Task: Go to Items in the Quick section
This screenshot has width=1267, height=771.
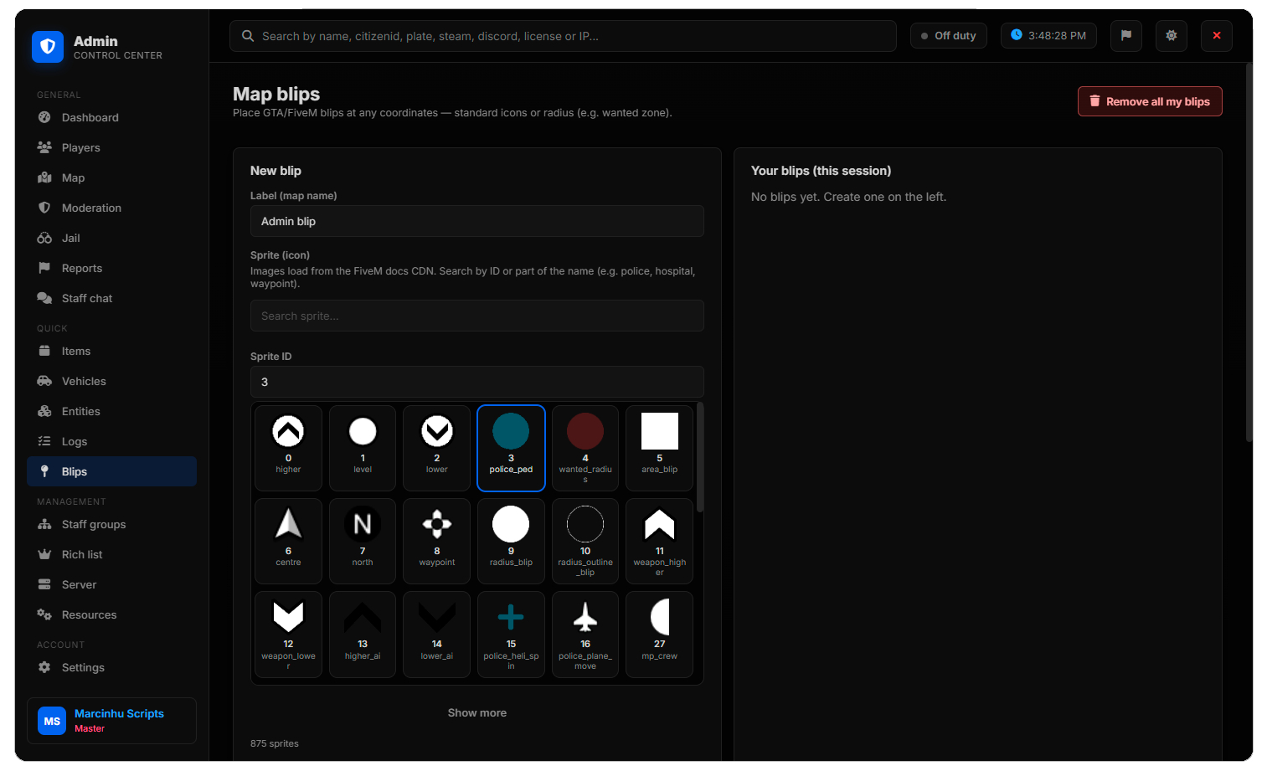Action: [112, 351]
